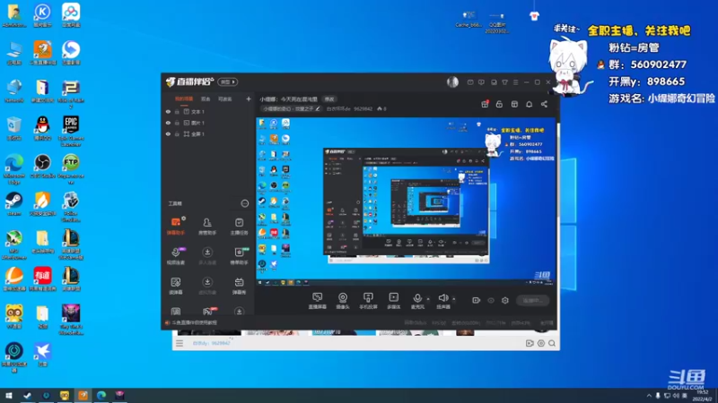Toggle visibility of 全屏 1 source
Image resolution: width=718 pixels, height=403 pixels.
[168, 133]
